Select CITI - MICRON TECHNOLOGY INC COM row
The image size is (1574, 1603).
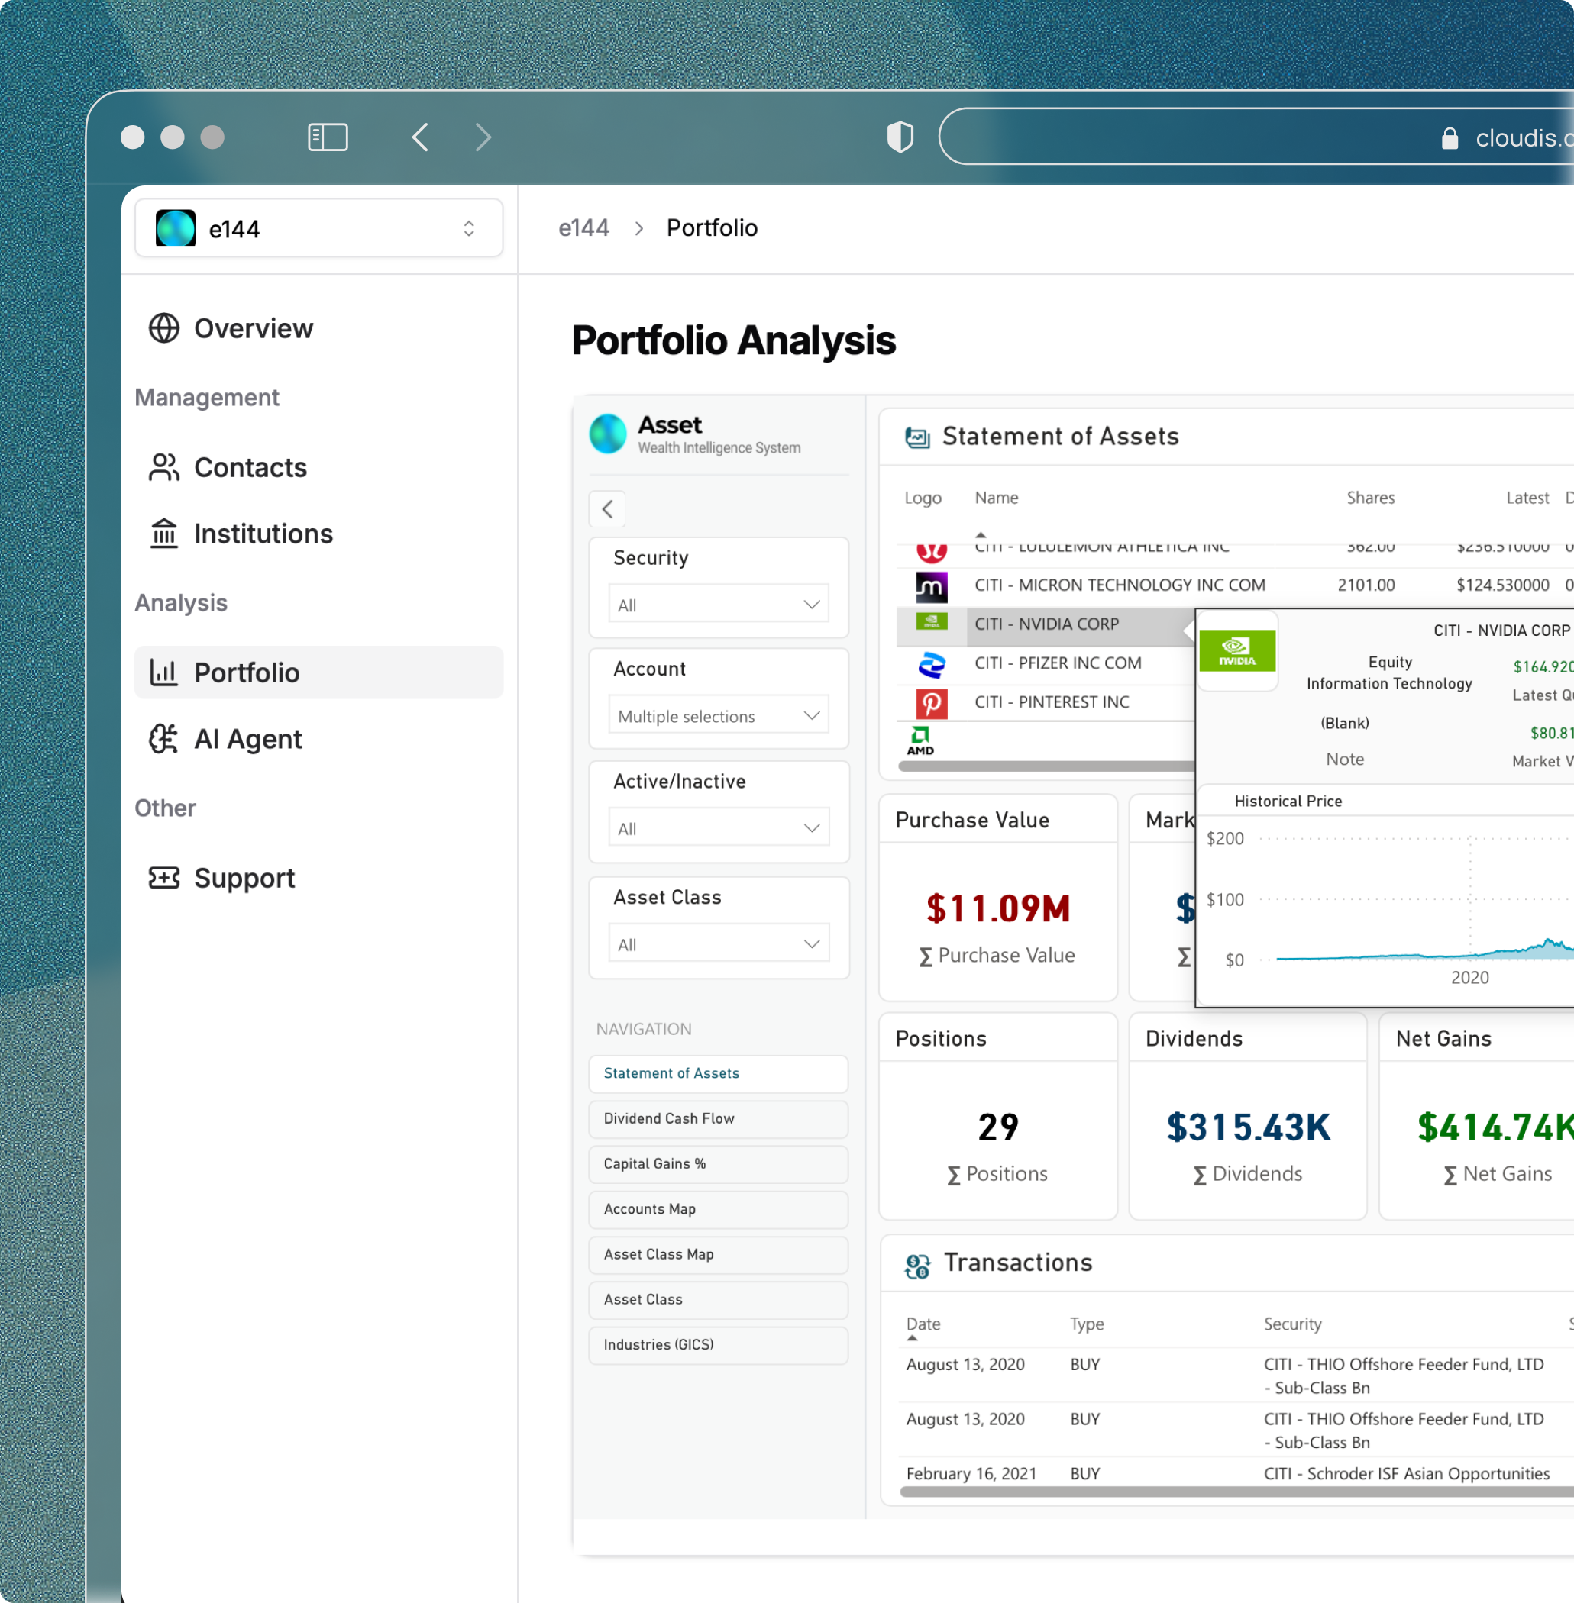(x=1235, y=585)
